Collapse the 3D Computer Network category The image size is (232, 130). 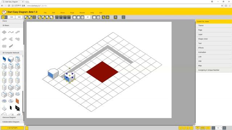click(12, 53)
